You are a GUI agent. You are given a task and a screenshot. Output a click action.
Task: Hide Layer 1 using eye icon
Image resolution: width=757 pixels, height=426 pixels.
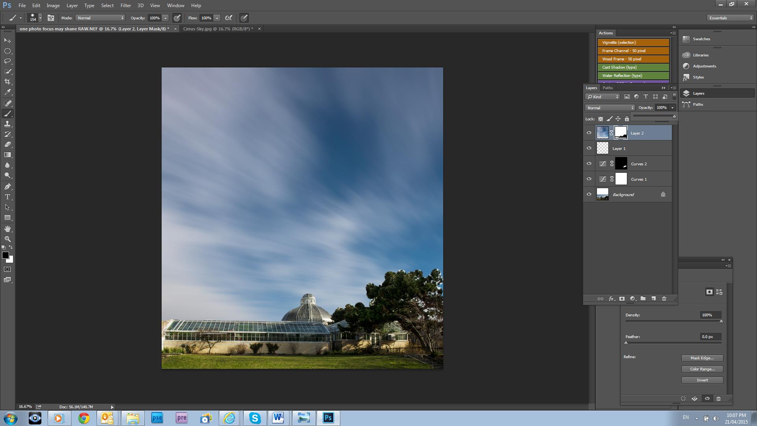click(589, 148)
